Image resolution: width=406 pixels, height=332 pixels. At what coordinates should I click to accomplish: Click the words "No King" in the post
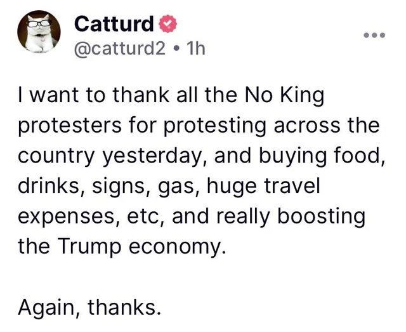tap(284, 96)
